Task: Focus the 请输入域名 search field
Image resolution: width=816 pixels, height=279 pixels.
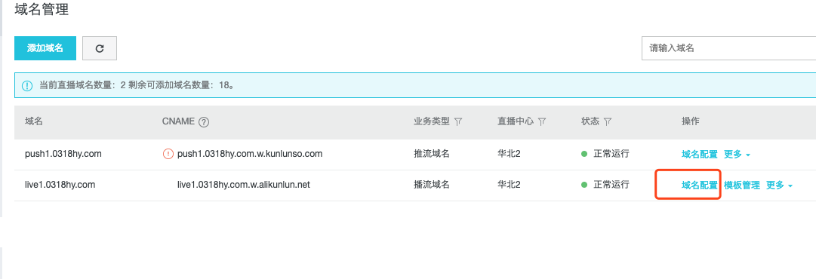Action: pyautogui.click(x=728, y=48)
